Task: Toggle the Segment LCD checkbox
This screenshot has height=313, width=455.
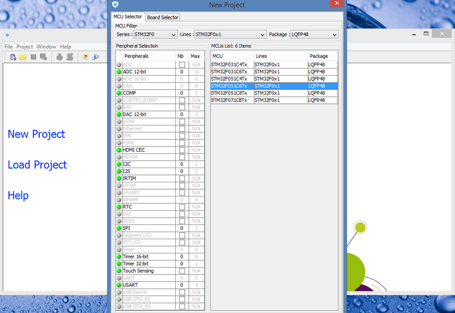Action: pos(182,235)
